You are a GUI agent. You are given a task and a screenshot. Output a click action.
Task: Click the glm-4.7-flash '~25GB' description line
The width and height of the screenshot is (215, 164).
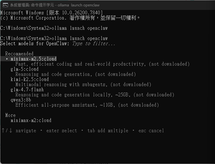(x=95, y=95)
